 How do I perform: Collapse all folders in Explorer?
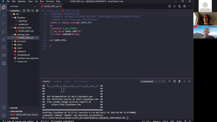point(37,11)
